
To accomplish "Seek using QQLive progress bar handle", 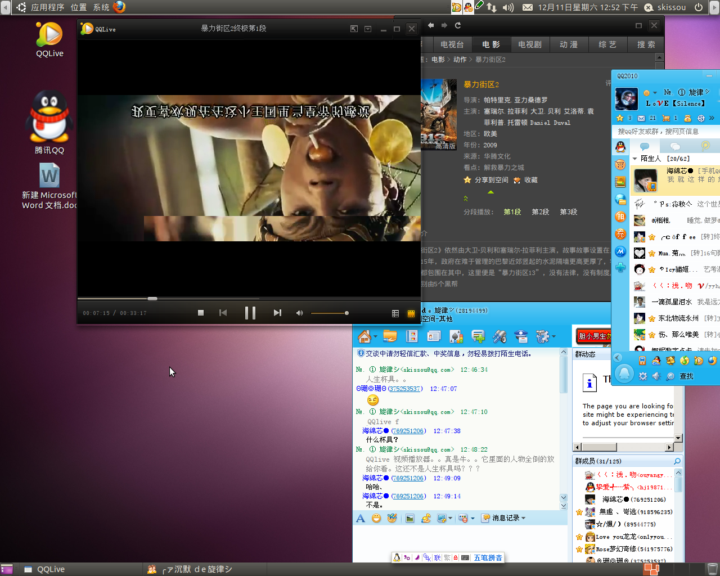I will pos(152,298).
